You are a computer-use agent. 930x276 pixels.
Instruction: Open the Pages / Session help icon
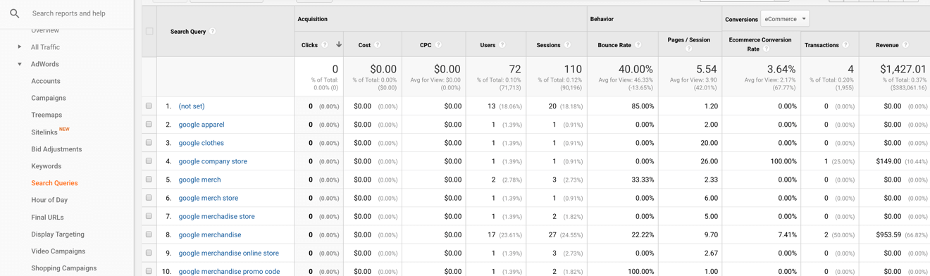click(688, 49)
